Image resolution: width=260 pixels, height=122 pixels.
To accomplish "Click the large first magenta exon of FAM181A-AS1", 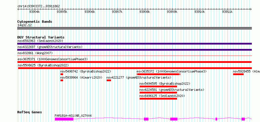I will pos(64,119).
